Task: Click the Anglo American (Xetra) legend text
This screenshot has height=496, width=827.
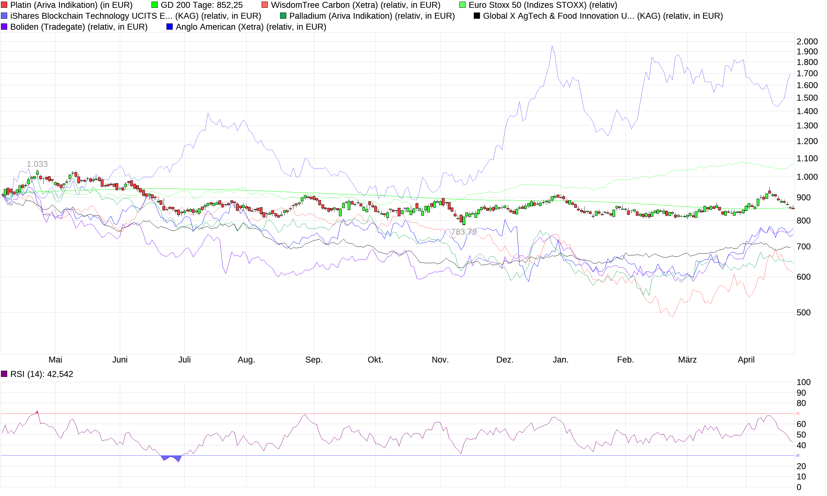Action: pyautogui.click(x=251, y=27)
